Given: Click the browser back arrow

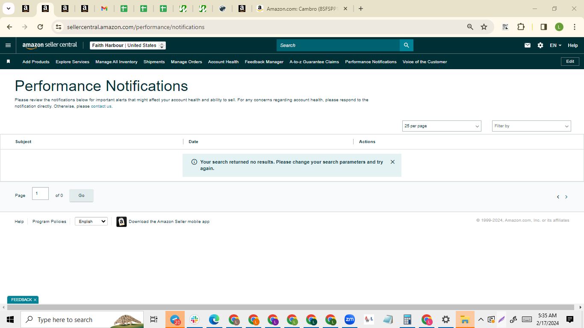Looking at the screenshot, I should coord(9,27).
